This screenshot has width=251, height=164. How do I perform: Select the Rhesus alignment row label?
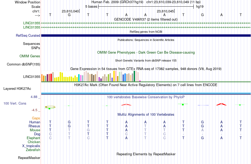pos(34,126)
